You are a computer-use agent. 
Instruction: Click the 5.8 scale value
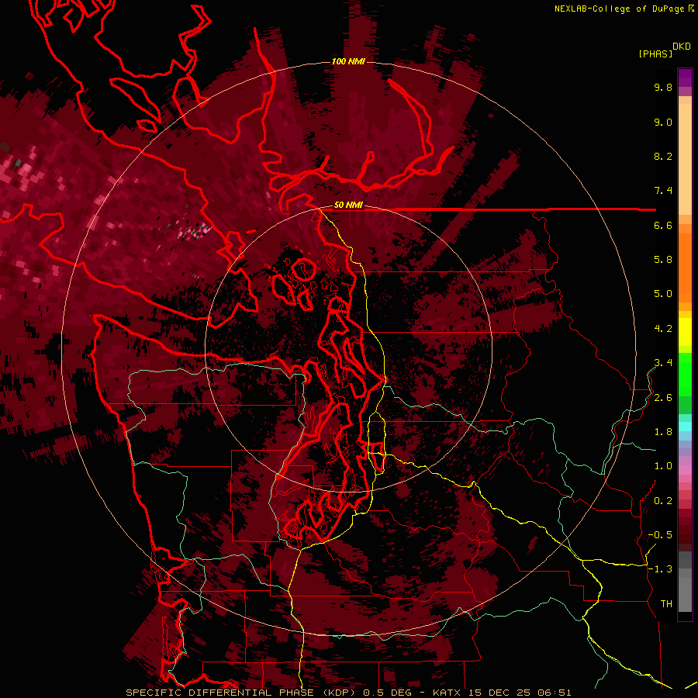point(663,260)
